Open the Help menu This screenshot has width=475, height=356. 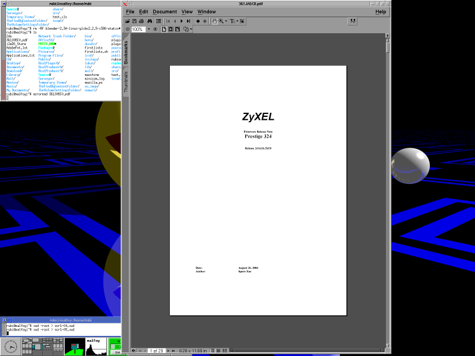point(381,11)
